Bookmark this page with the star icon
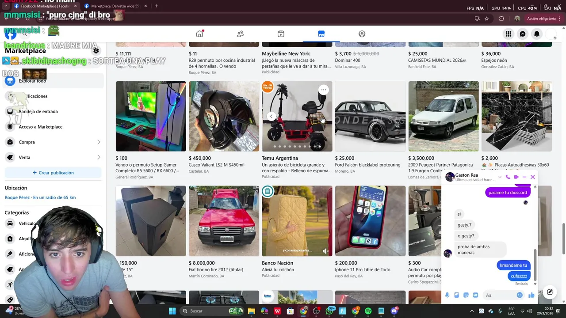Viewport: 566px width, 318px height. click(x=487, y=19)
